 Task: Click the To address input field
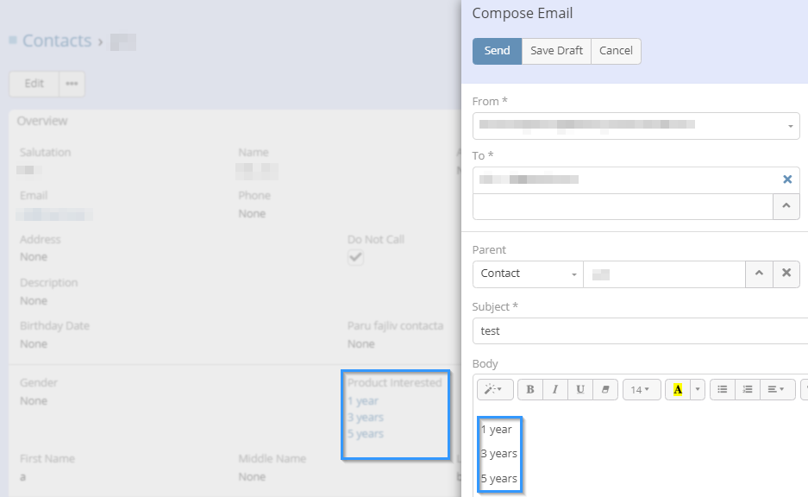tap(623, 206)
